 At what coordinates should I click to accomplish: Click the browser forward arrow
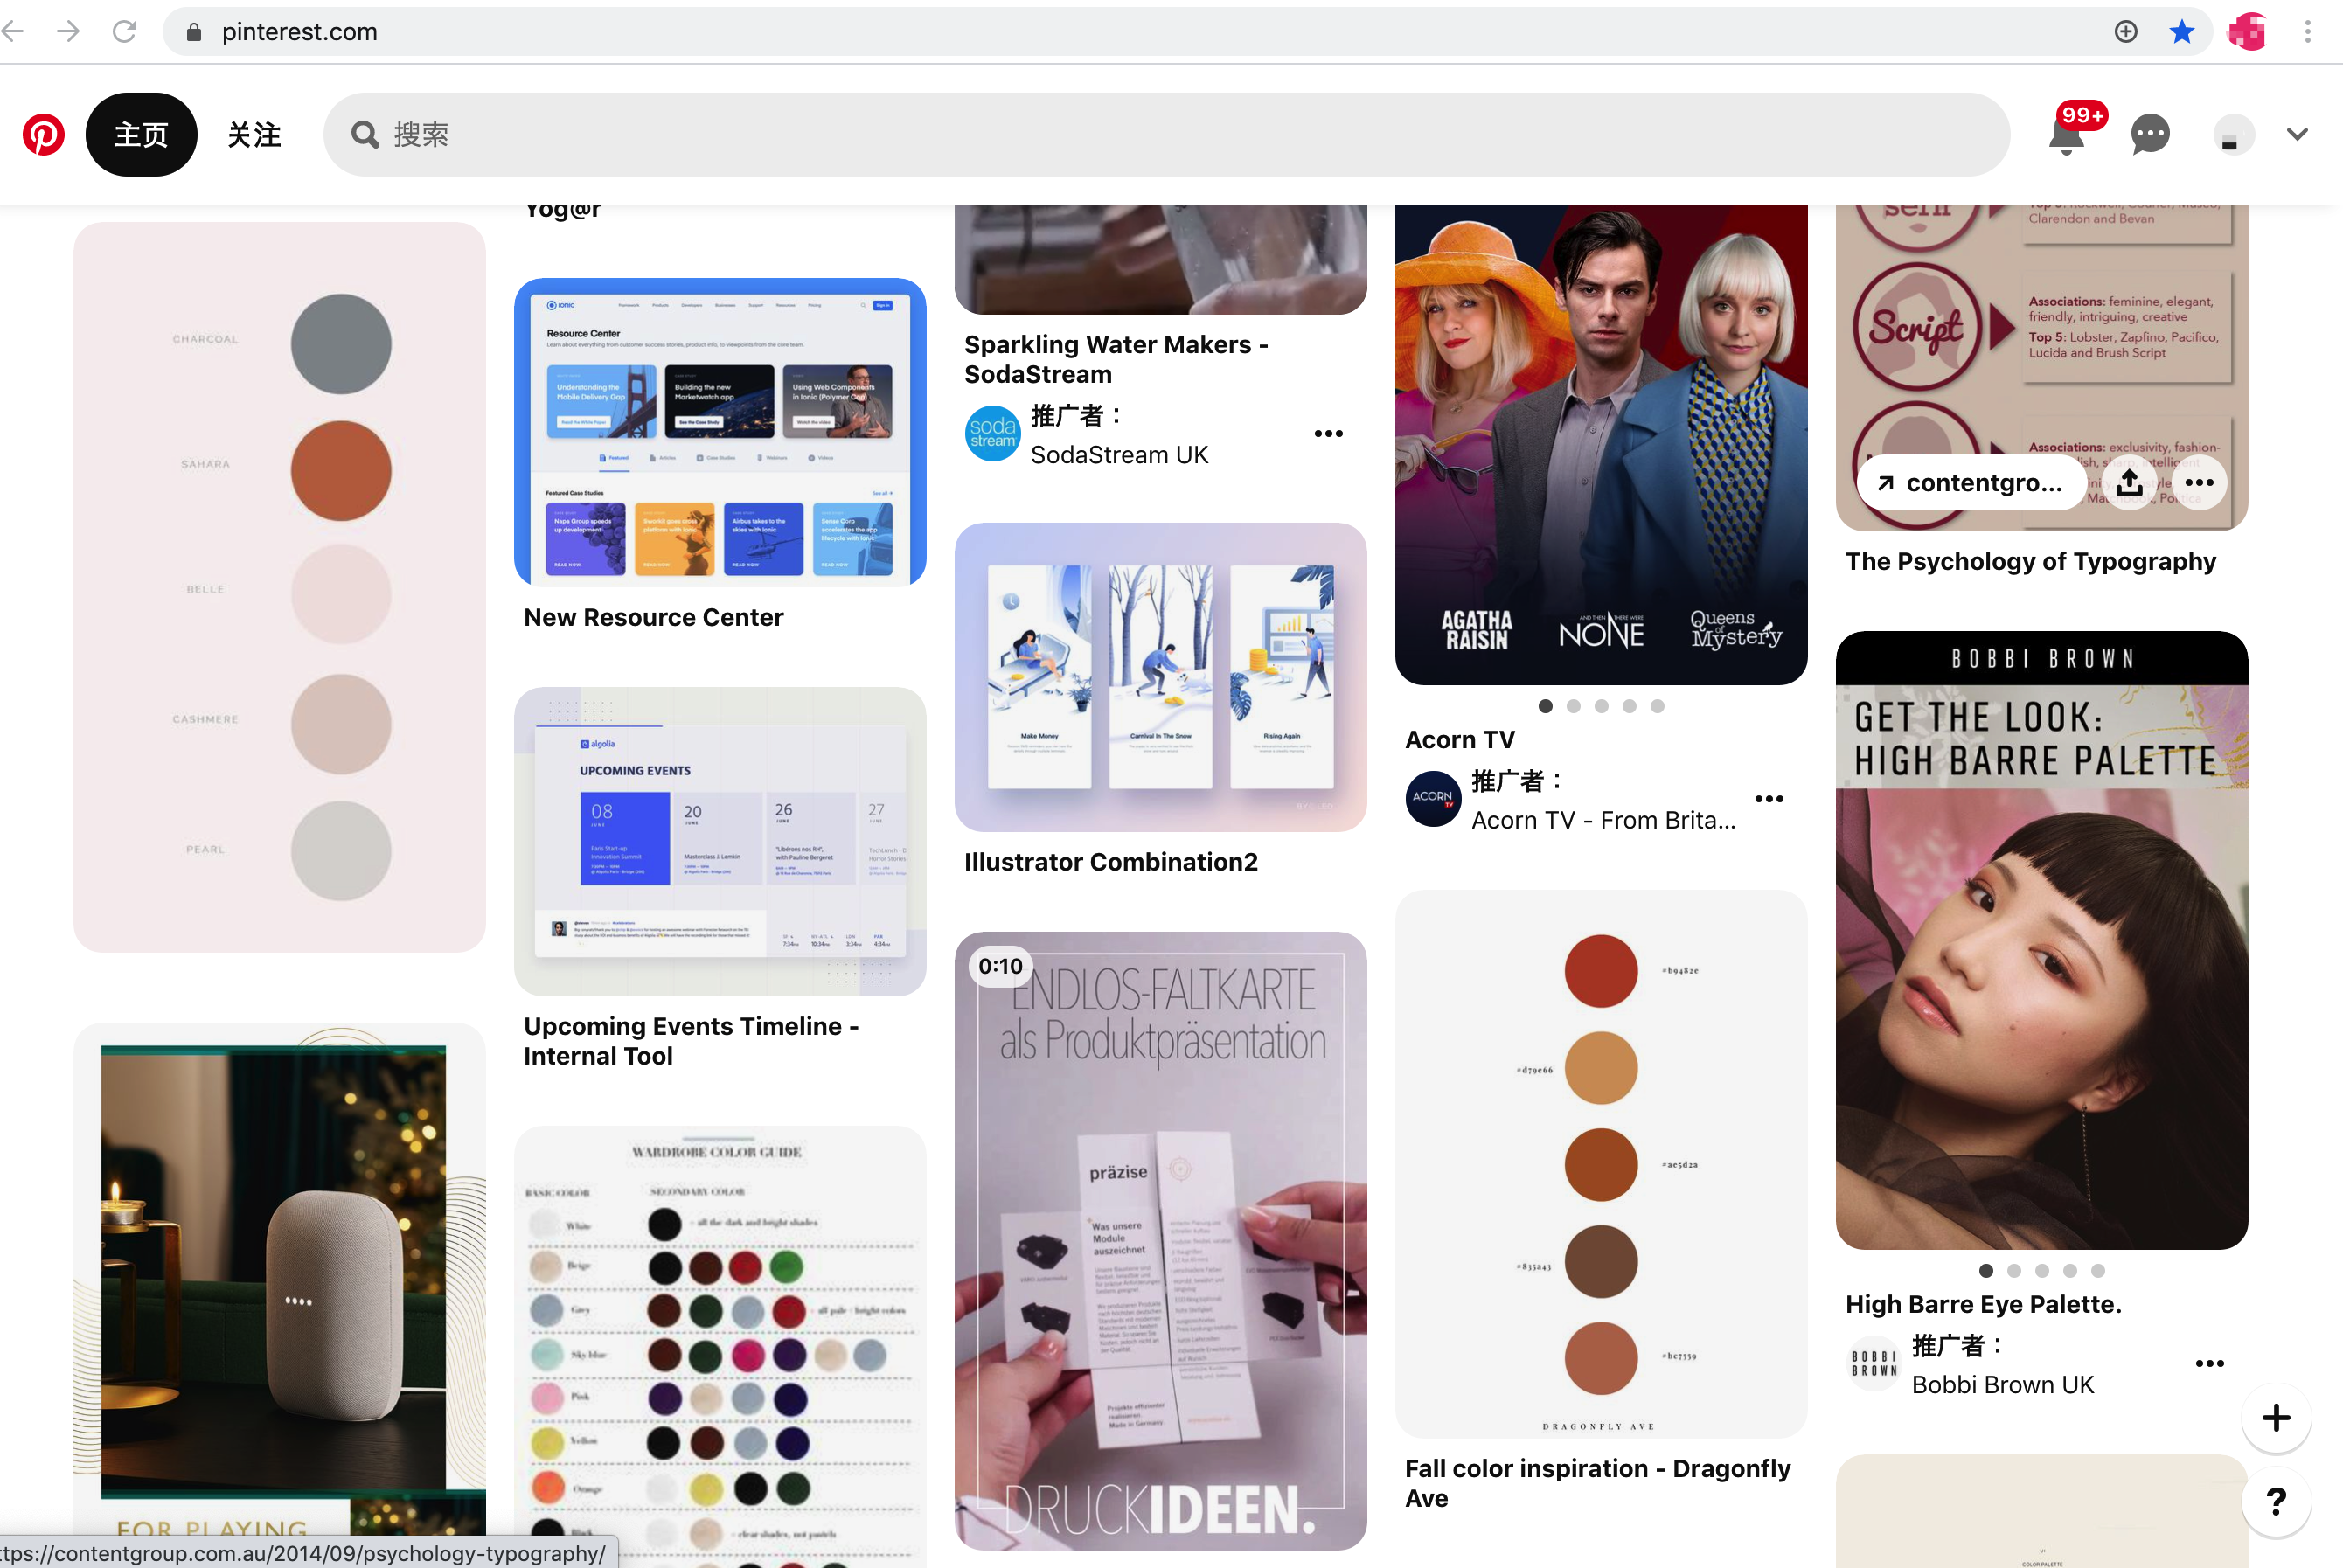pos(68,31)
